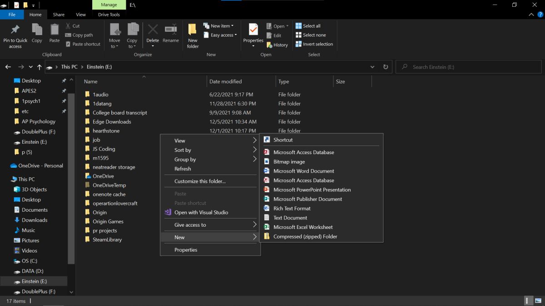Click the Invert selection button
Screen dimensions: 545x306
(x=314, y=44)
